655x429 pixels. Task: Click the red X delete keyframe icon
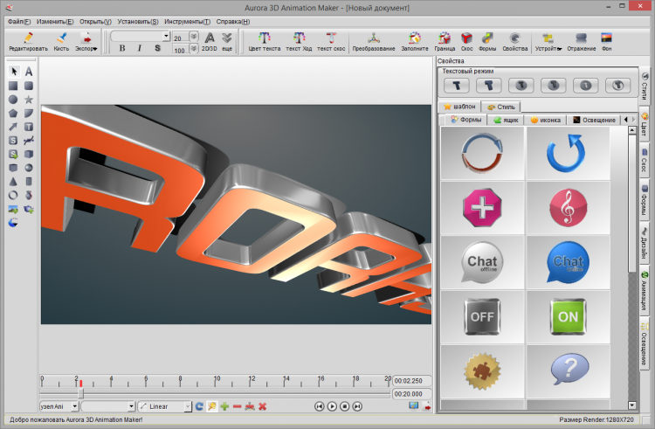click(x=262, y=406)
